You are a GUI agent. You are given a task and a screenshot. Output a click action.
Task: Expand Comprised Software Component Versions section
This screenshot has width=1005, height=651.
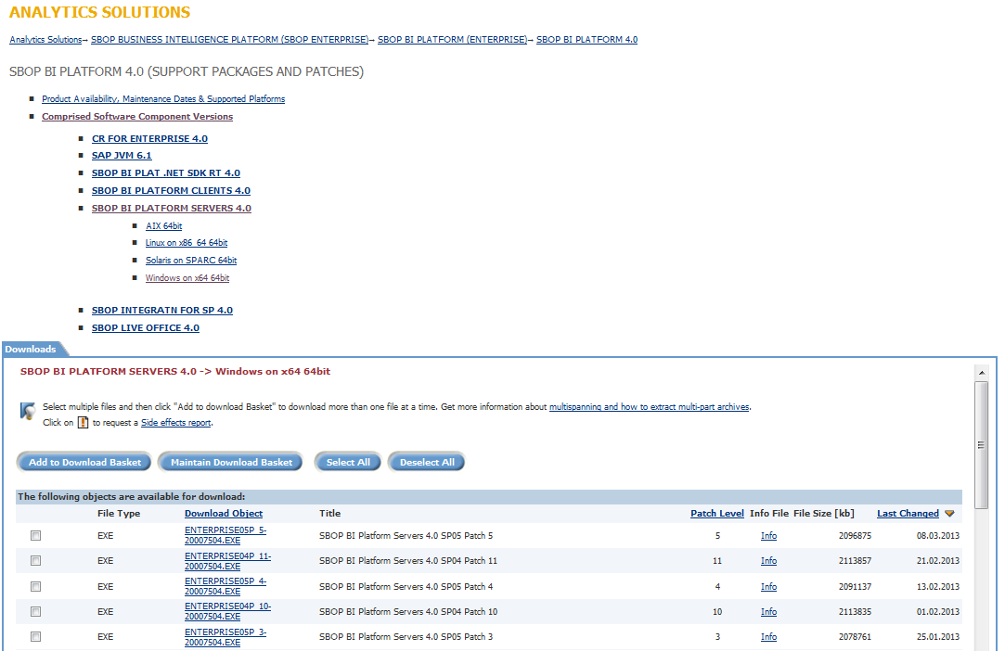point(137,117)
